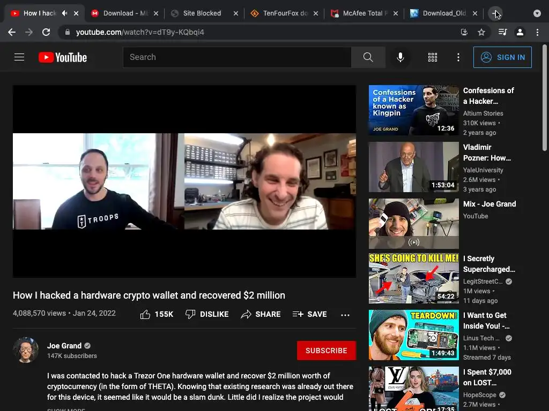Open YouTube settings three-dot menu
The width and height of the screenshot is (549, 411).
pyautogui.click(x=458, y=57)
